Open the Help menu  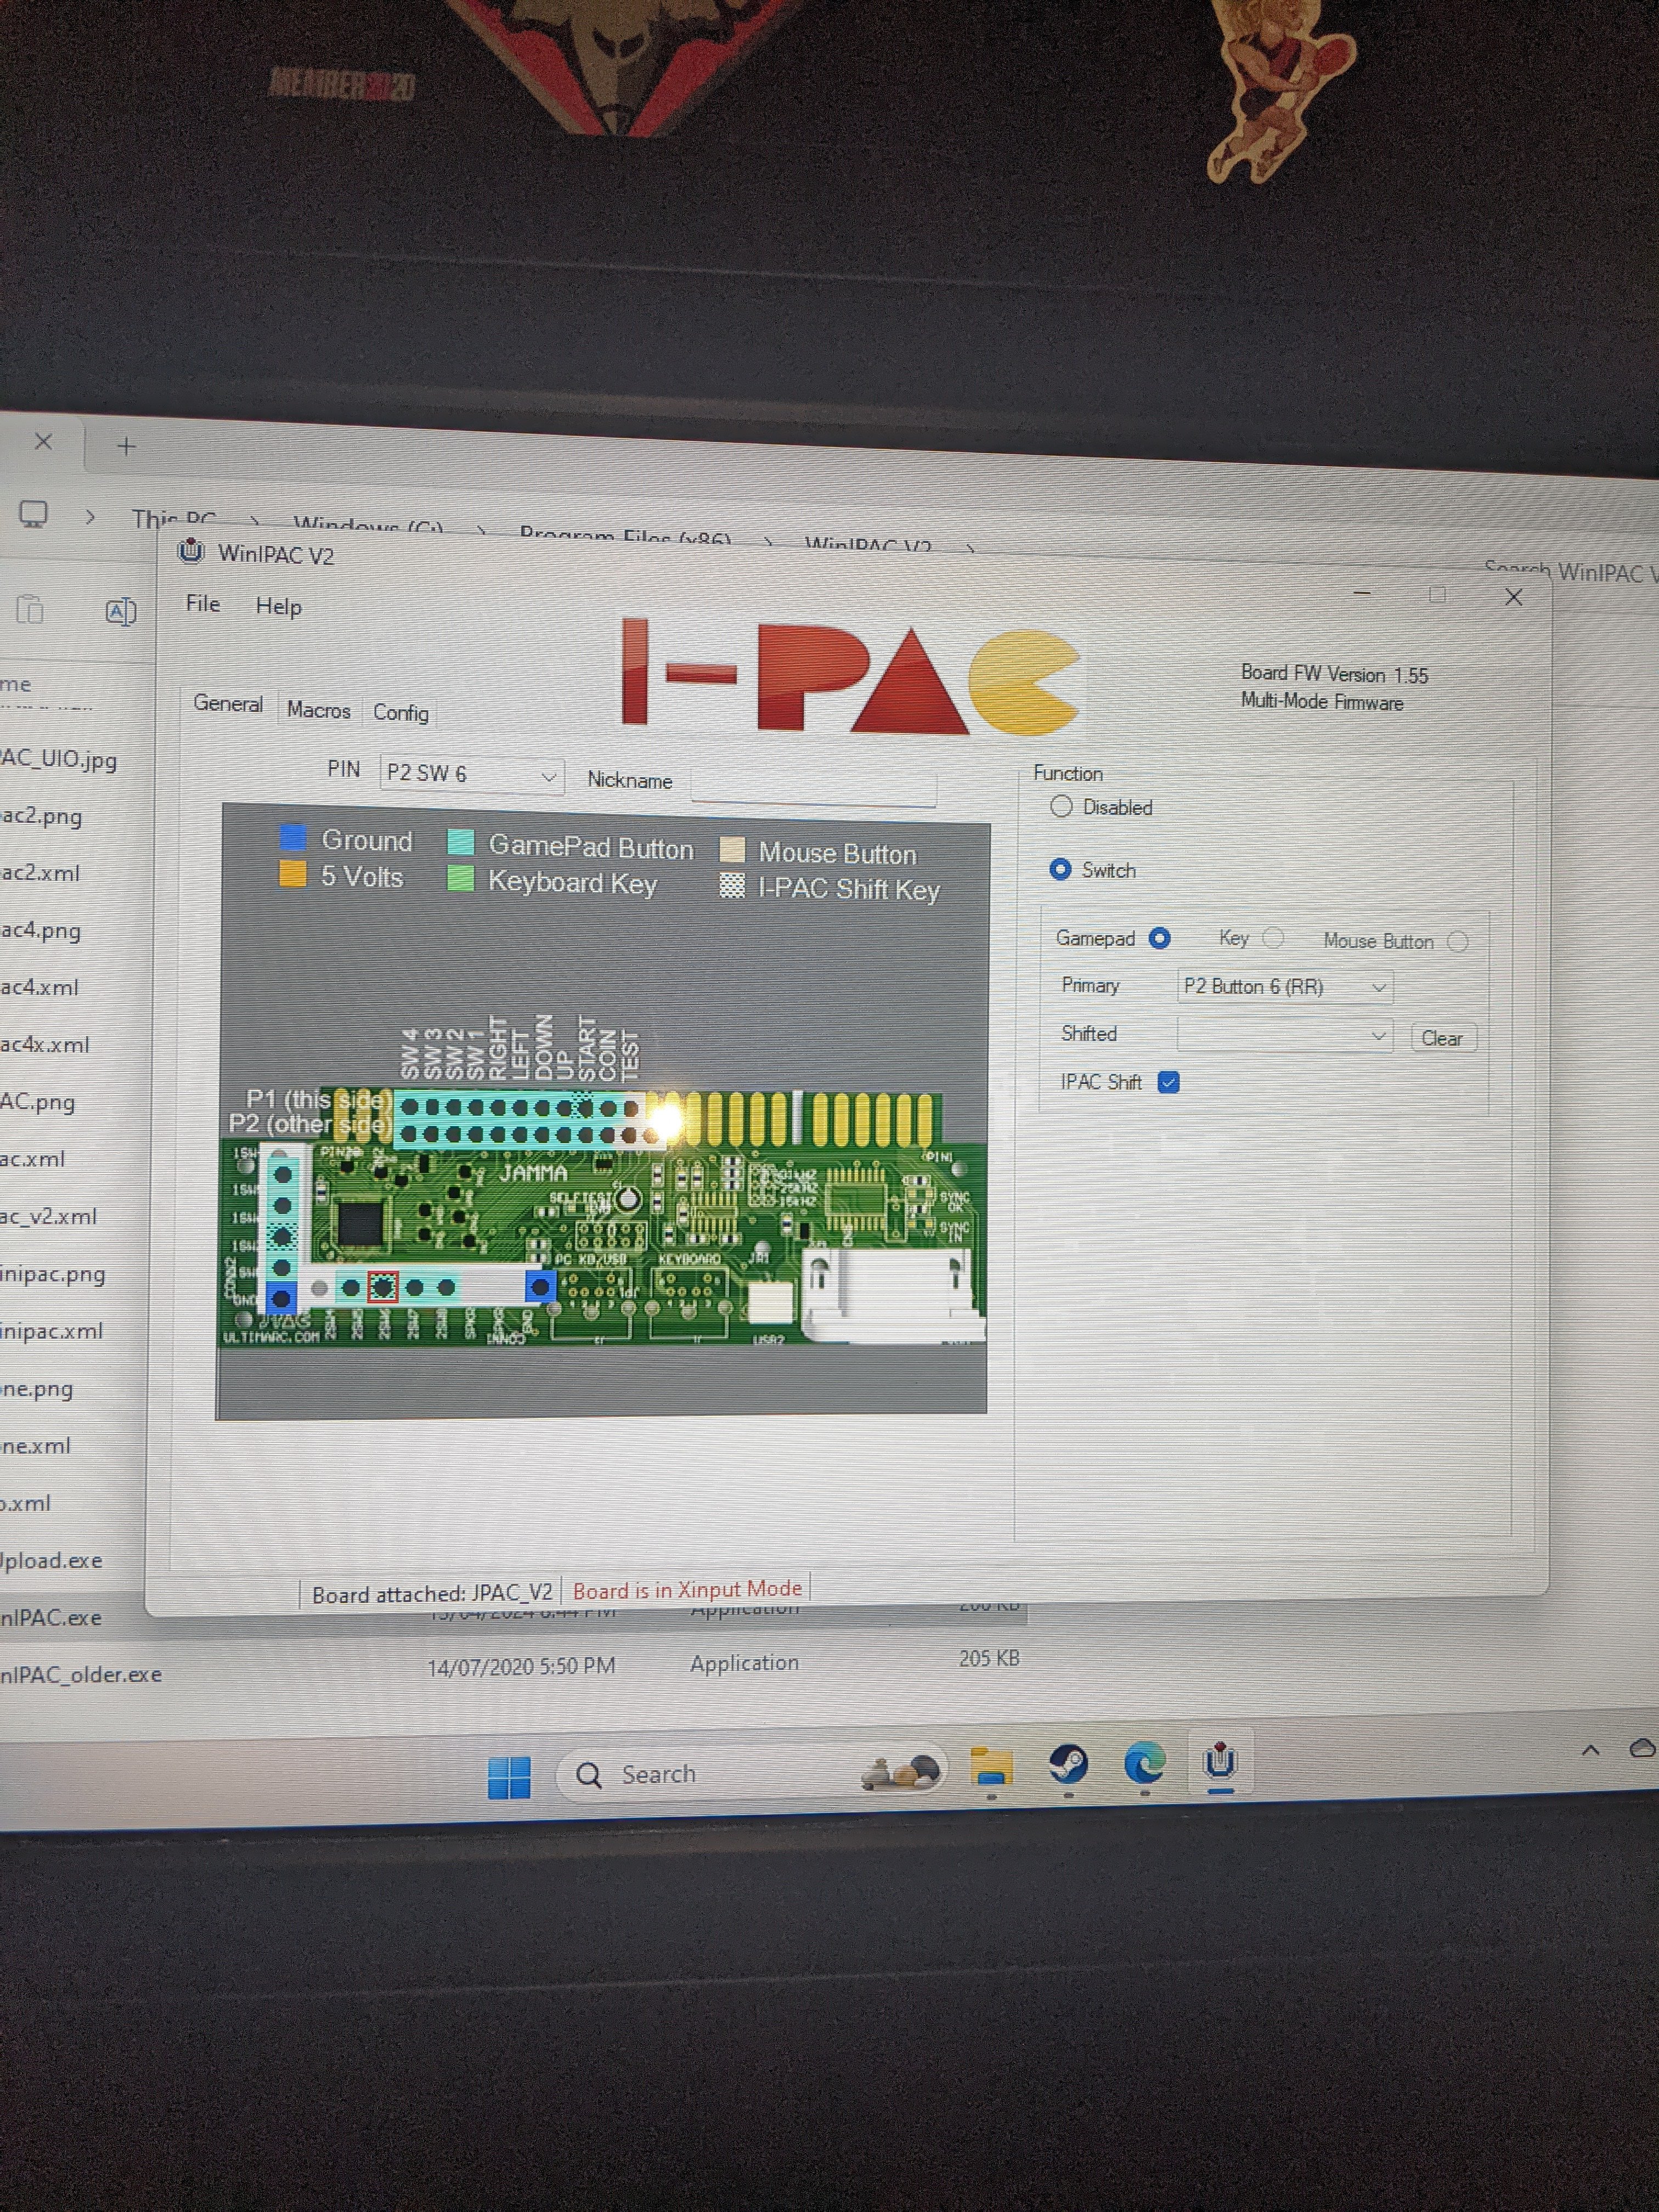click(x=278, y=606)
